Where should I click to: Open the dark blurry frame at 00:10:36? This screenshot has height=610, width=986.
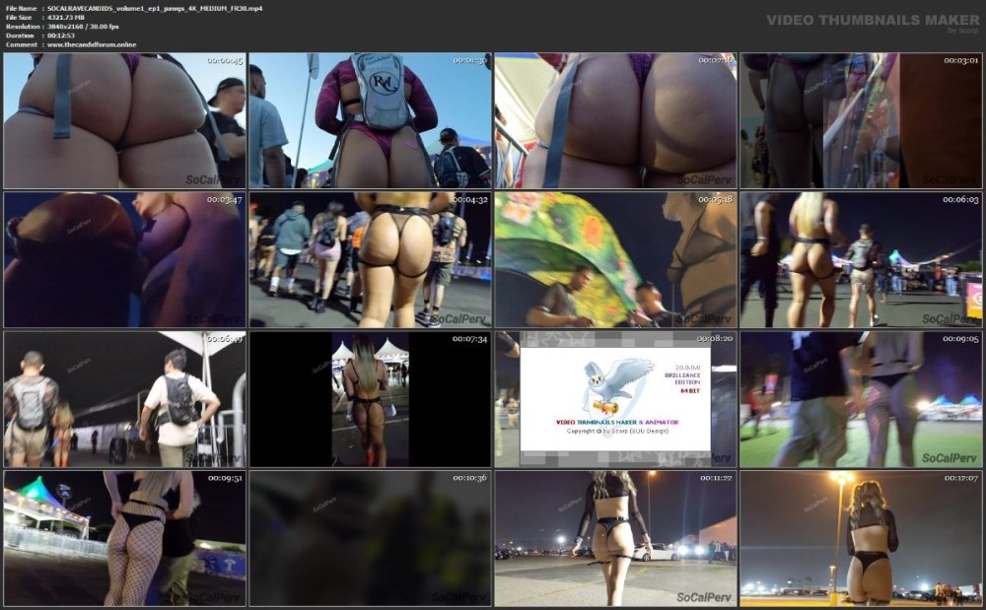pyautogui.click(x=370, y=539)
